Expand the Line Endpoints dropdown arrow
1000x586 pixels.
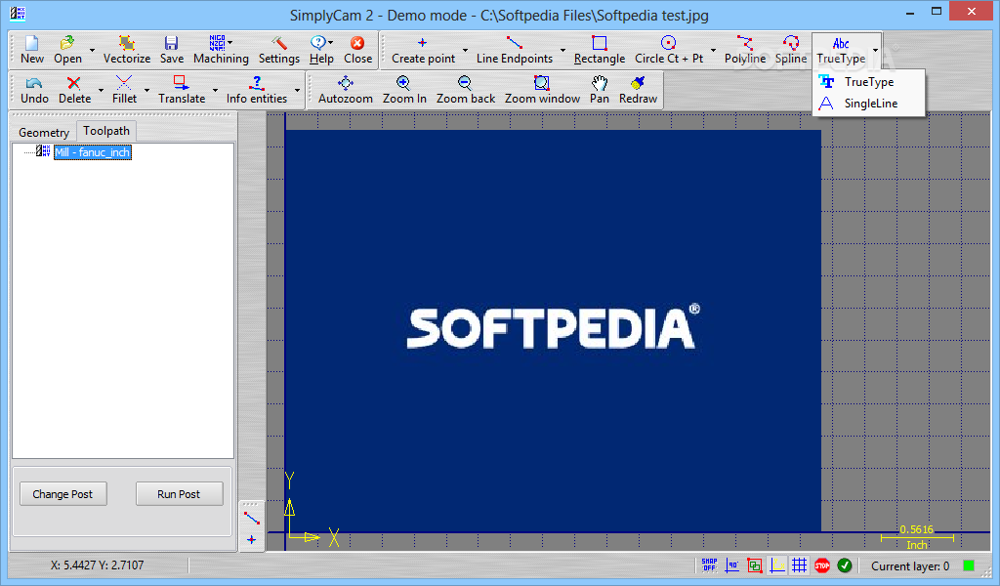point(562,51)
